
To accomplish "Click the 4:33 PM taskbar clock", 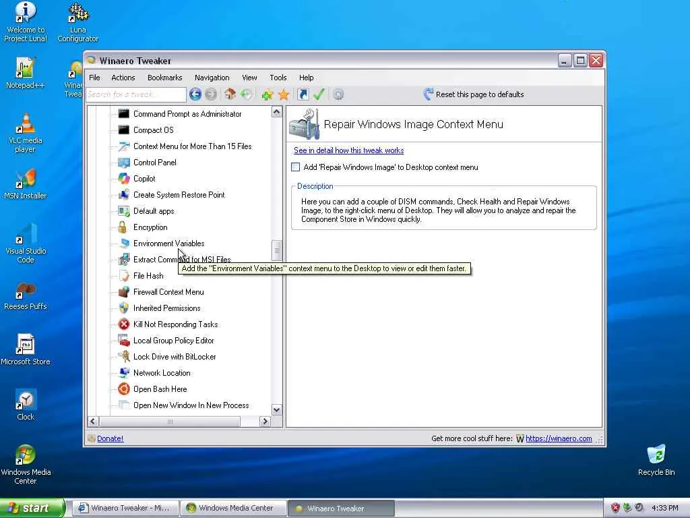I will 665,508.
